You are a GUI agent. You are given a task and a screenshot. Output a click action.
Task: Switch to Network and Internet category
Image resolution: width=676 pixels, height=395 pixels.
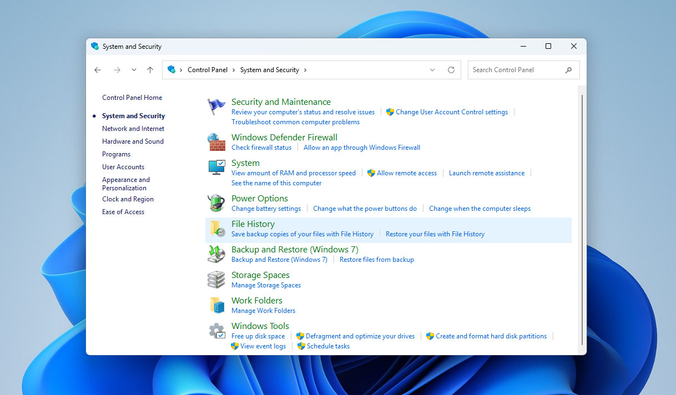[133, 128]
